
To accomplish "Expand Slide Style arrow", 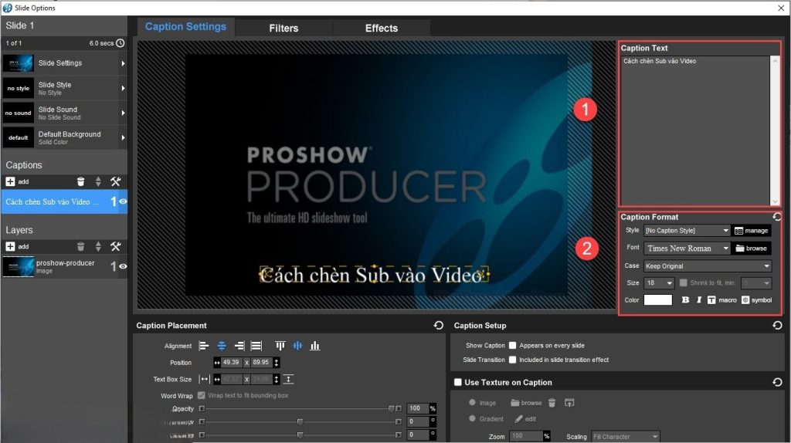I will coord(123,88).
